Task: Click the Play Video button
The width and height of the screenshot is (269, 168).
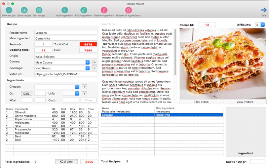Action: pyautogui.click(x=201, y=102)
